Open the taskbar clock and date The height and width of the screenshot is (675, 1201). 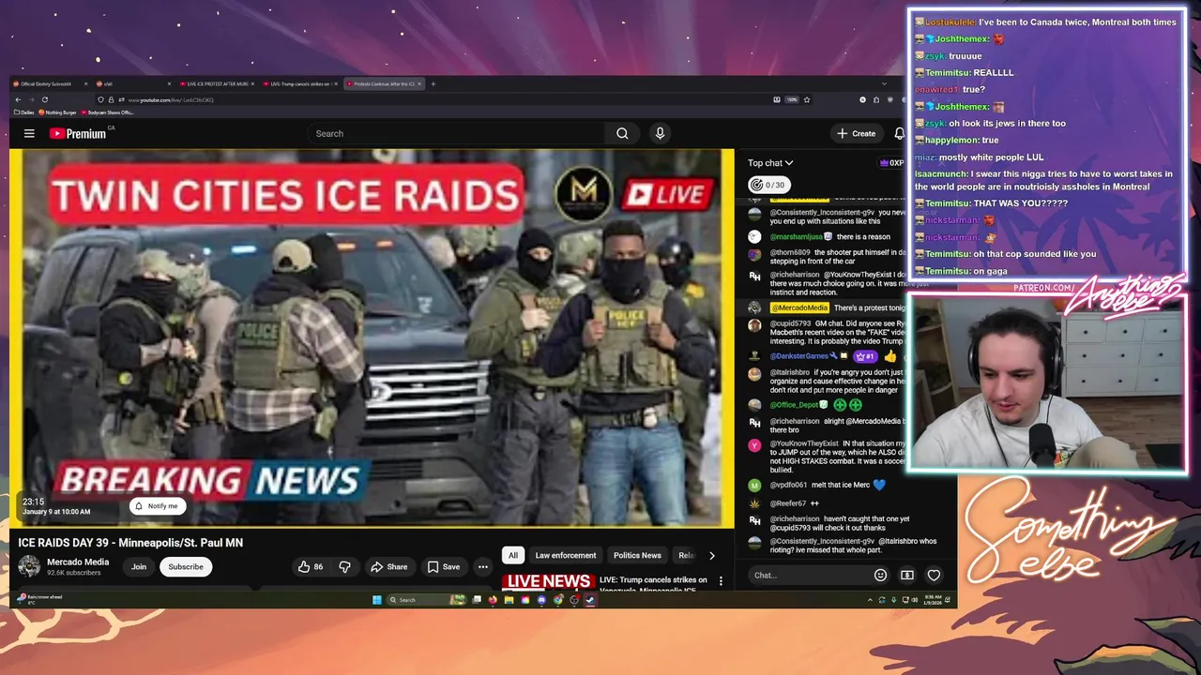click(933, 600)
